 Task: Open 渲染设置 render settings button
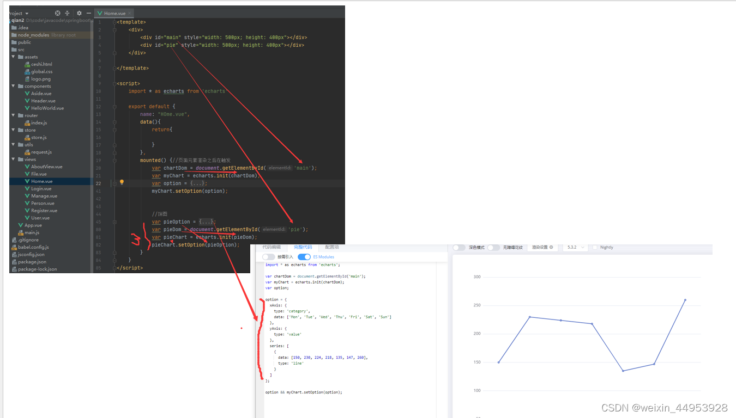pyautogui.click(x=542, y=247)
